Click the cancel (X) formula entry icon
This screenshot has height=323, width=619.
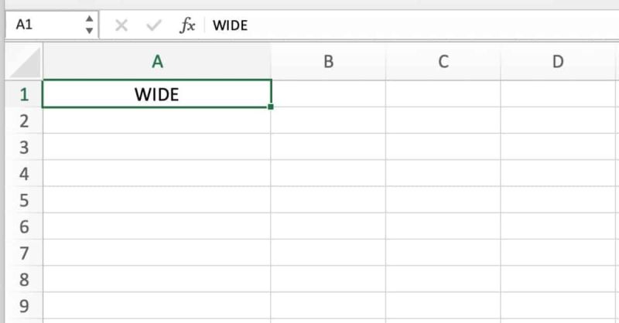(x=121, y=25)
